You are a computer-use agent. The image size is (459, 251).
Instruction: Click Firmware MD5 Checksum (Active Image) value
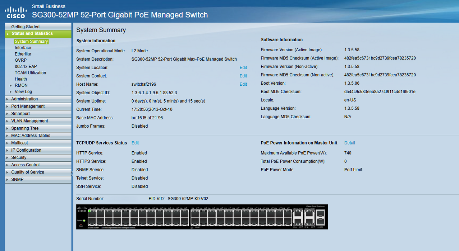click(x=380, y=58)
